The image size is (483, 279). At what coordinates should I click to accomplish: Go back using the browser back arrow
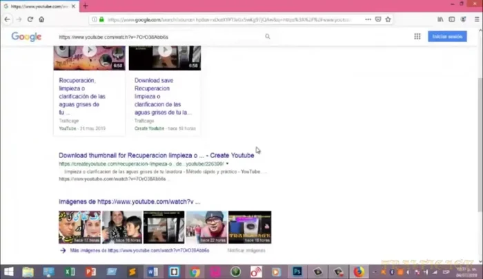coord(8,19)
